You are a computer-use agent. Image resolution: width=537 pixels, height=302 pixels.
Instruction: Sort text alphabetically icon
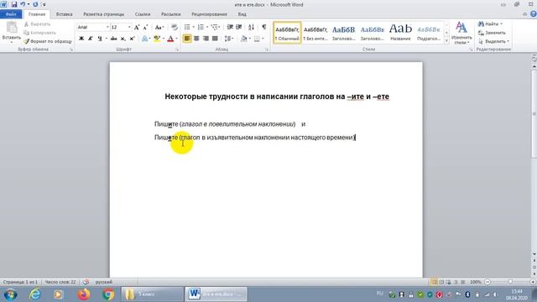[251, 27]
